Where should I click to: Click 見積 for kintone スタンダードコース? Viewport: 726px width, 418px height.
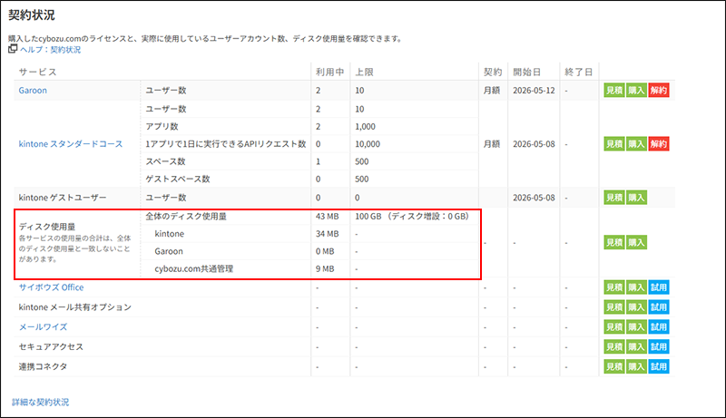pos(614,144)
